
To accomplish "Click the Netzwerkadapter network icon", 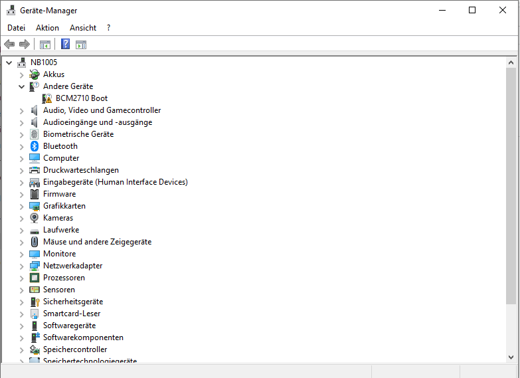I will tap(34, 266).
